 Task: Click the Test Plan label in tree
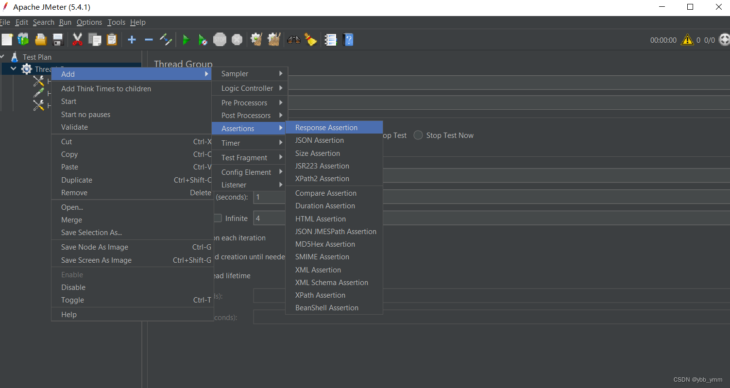37,57
